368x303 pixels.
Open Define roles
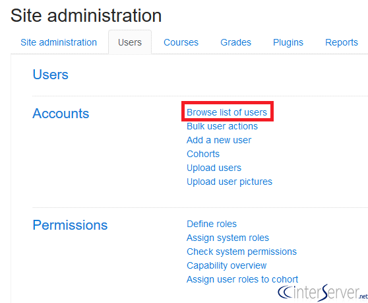(x=212, y=224)
